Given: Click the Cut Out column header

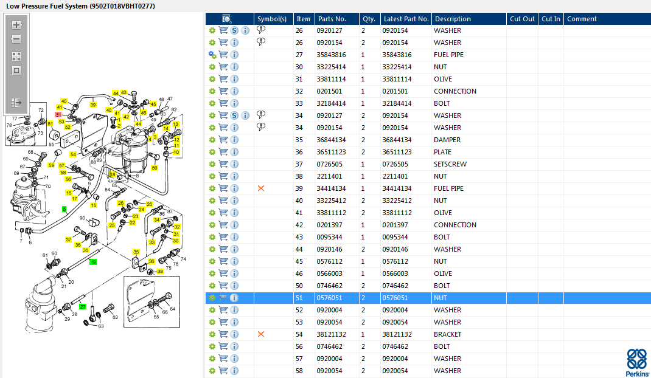Looking at the screenshot, I should 522,19.
